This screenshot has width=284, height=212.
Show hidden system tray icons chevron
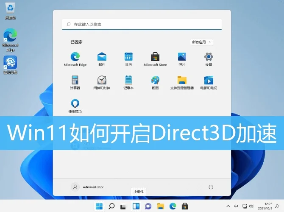click(229, 206)
